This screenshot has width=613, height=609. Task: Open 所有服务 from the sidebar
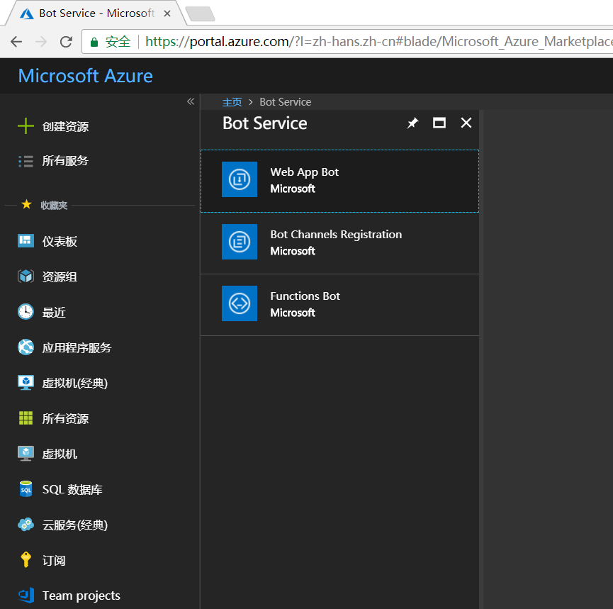pos(25,160)
